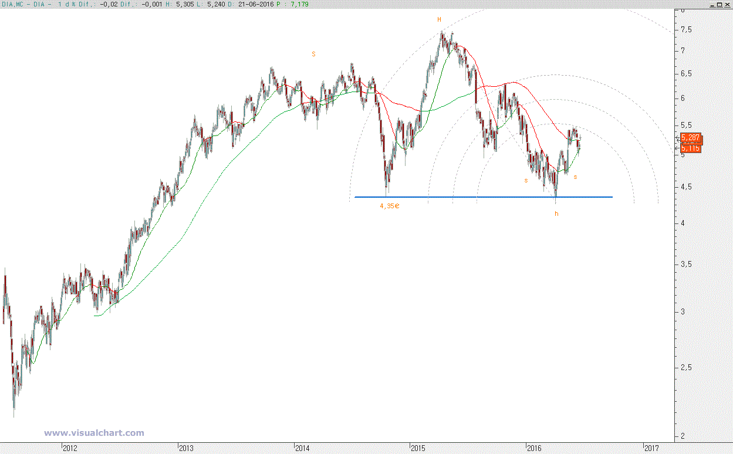Click the % Dif. value -0,02

(x=109, y=4)
